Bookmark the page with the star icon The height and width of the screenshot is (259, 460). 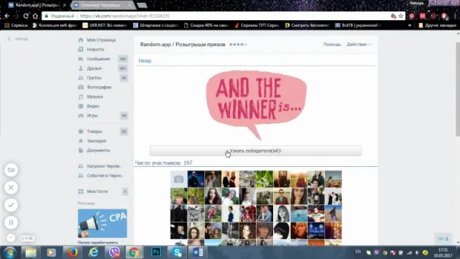coord(401,16)
